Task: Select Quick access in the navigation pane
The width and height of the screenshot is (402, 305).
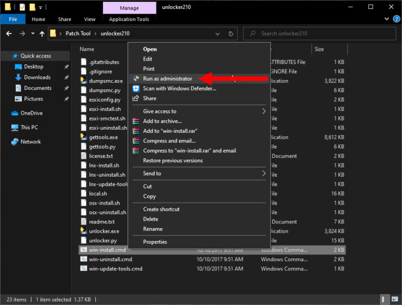Action: click(x=36, y=56)
